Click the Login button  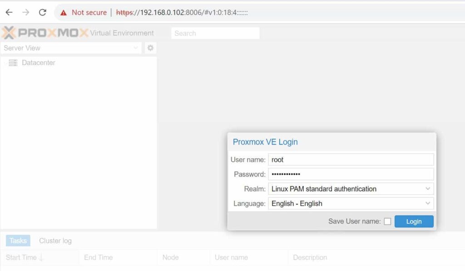(414, 222)
